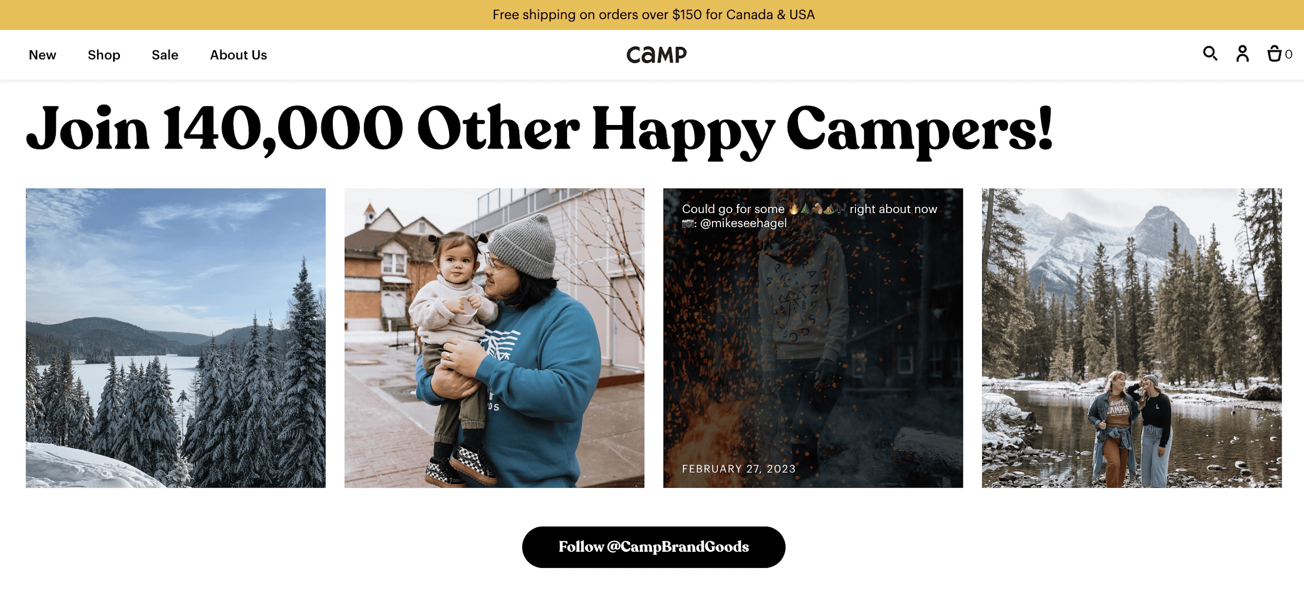Click the February 27 2023 date marker
Image resolution: width=1304 pixels, height=606 pixels.
pyautogui.click(x=737, y=468)
